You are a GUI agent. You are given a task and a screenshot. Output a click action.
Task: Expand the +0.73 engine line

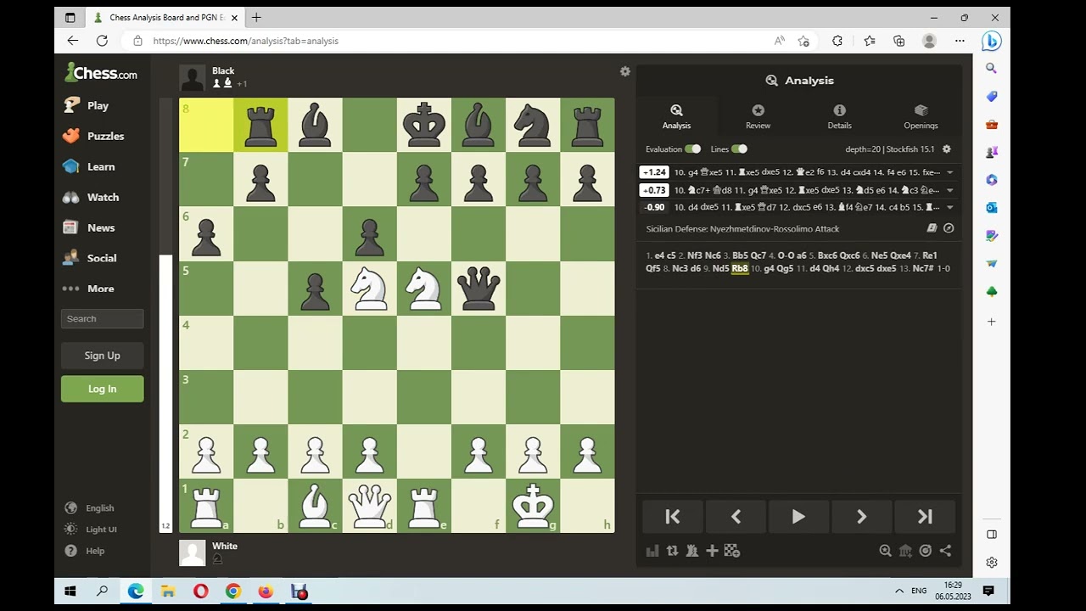949,190
